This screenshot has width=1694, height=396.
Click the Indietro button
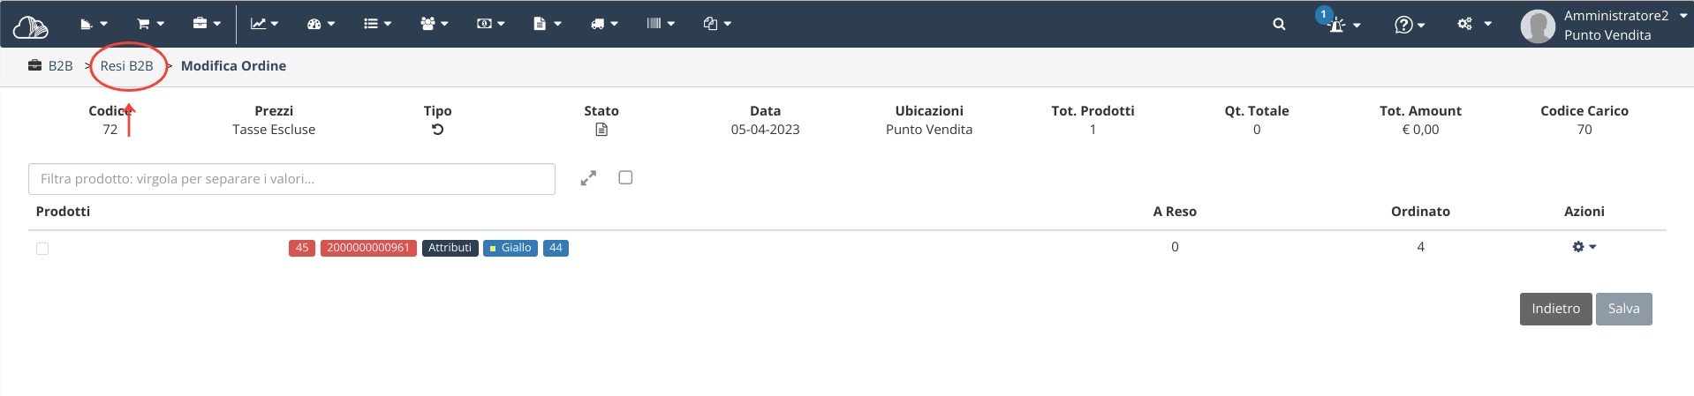(1555, 309)
